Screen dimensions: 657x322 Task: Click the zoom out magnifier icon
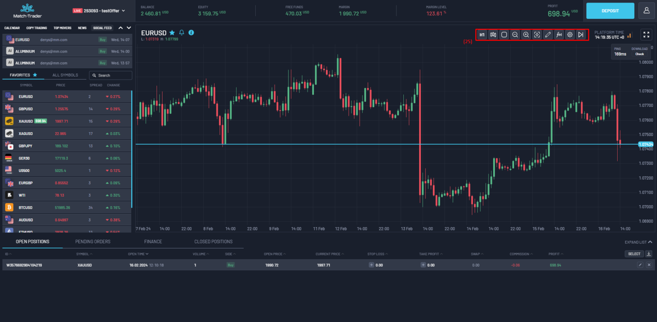(x=515, y=35)
